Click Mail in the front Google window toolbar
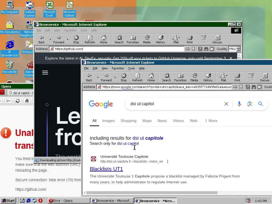Image resolution: width=272 pixels, height=204 pixels. [x=223, y=77]
